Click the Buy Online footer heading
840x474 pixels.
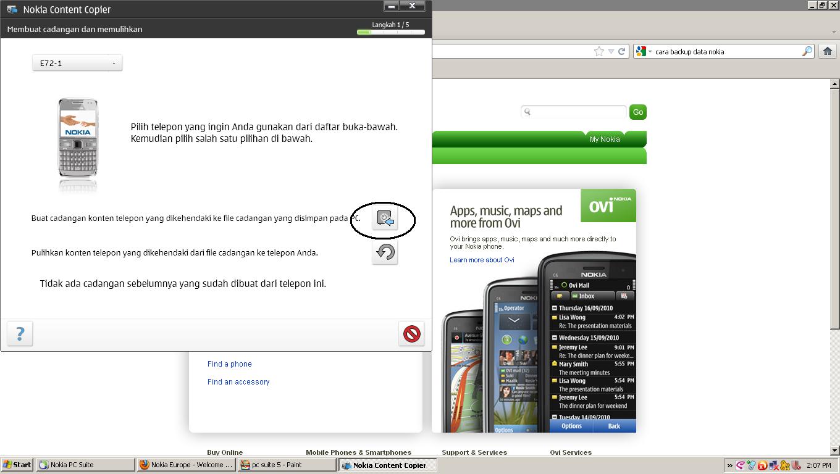click(x=225, y=452)
